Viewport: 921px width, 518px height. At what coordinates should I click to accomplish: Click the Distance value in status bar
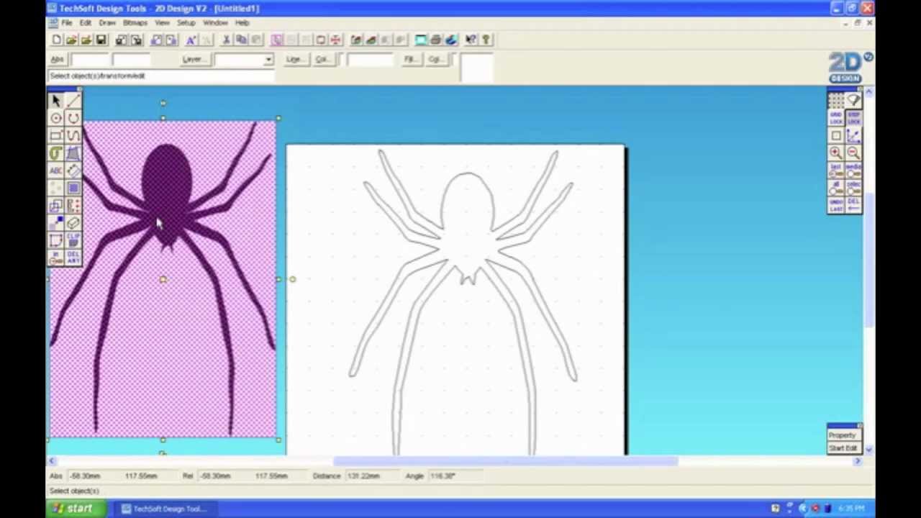pyautogui.click(x=363, y=476)
